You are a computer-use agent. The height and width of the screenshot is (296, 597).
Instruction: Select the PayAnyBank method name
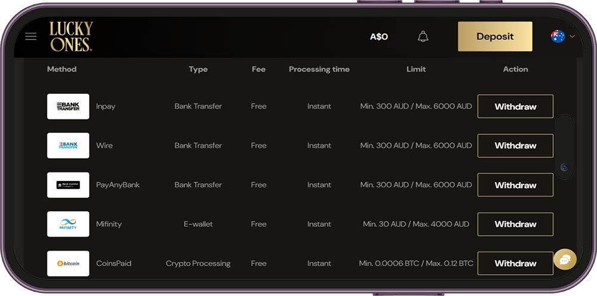[x=118, y=185]
